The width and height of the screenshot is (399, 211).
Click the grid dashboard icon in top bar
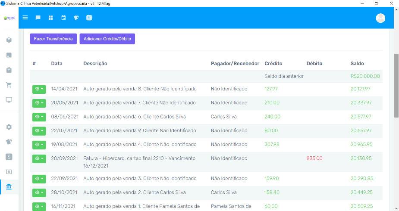click(x=50, y=18)
